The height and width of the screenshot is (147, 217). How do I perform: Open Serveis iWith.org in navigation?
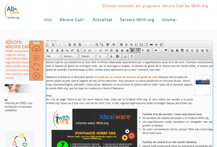click(x=137, y=20)
